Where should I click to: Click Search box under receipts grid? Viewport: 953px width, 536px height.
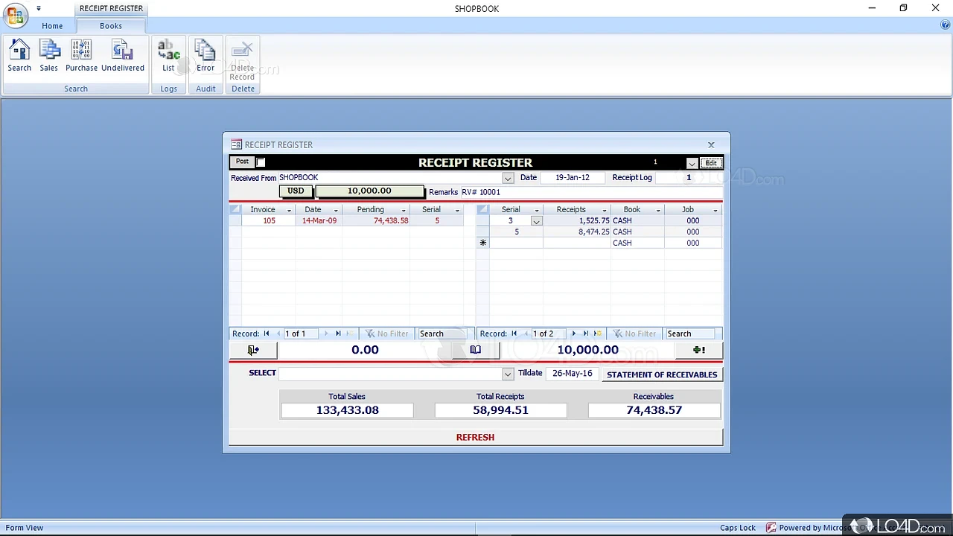click(689, 334)
